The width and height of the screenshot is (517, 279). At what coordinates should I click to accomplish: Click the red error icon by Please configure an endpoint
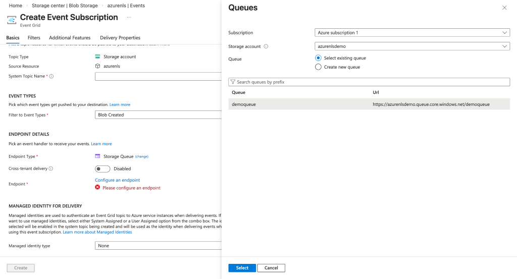pyautogui.click(x=97, y=187)
